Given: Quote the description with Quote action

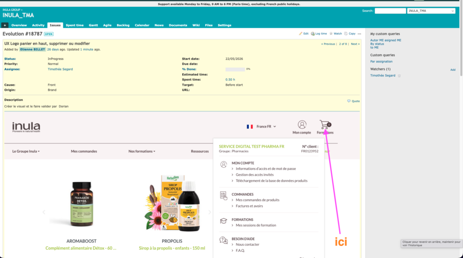Looking at the screenshot, I should pyautogui.click(x=354, y=101).
